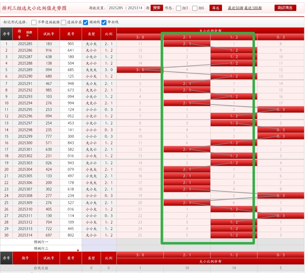
Task: Click the 3:0 column header at top
Action: click(140, 37)
